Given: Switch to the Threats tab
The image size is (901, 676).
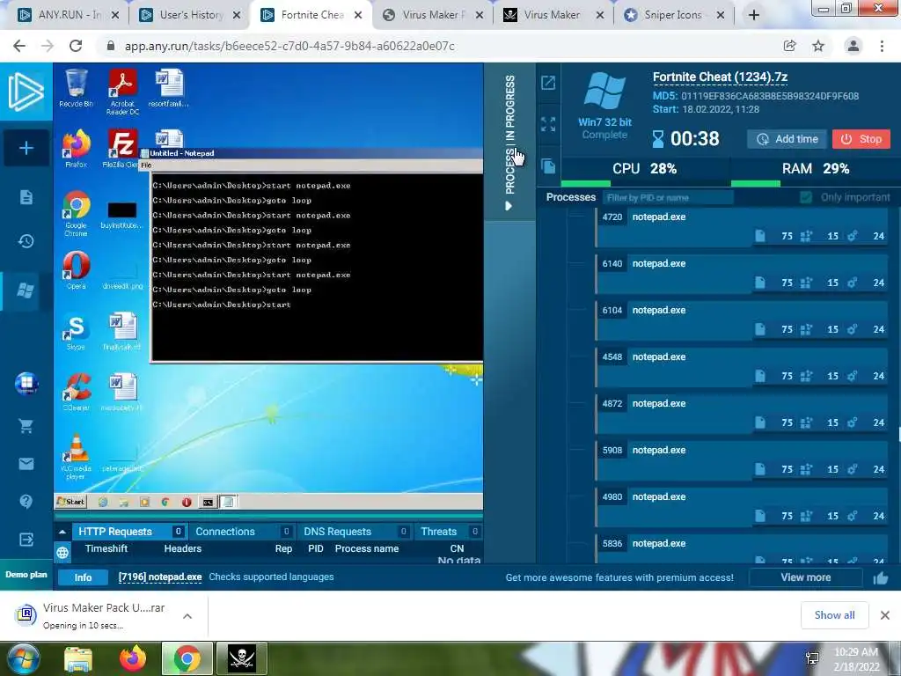Looking at the screenshot, I should pos(448,532).
